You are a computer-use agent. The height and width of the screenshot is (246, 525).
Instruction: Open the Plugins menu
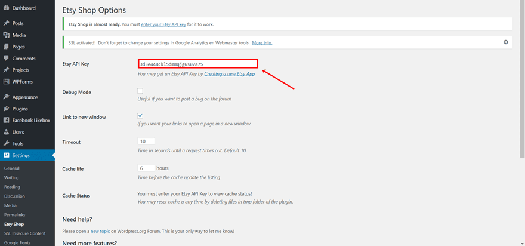click(20, 109)
